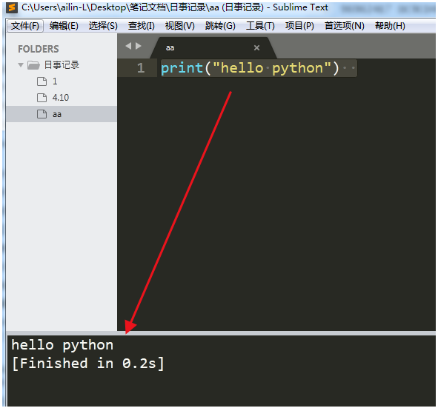Open the 选择(S) menu
This screenshot has width=438, height=408.
point(103,26)
